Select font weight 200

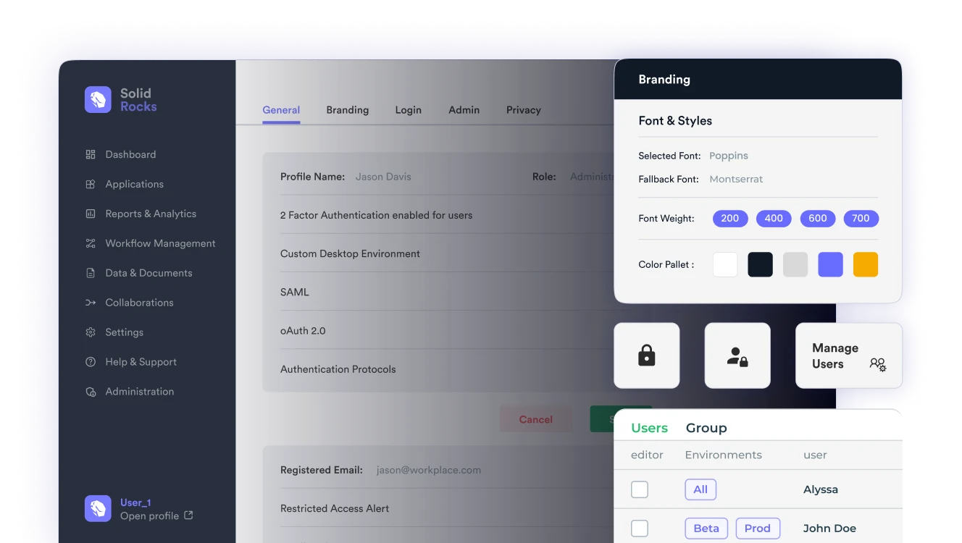pos(730,219)
